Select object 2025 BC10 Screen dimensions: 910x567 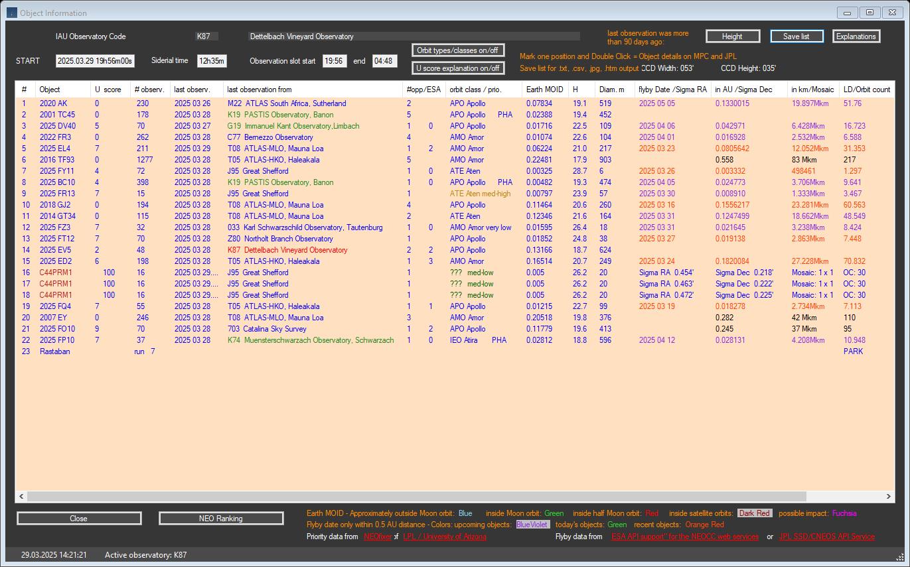(x=57, y=182)
